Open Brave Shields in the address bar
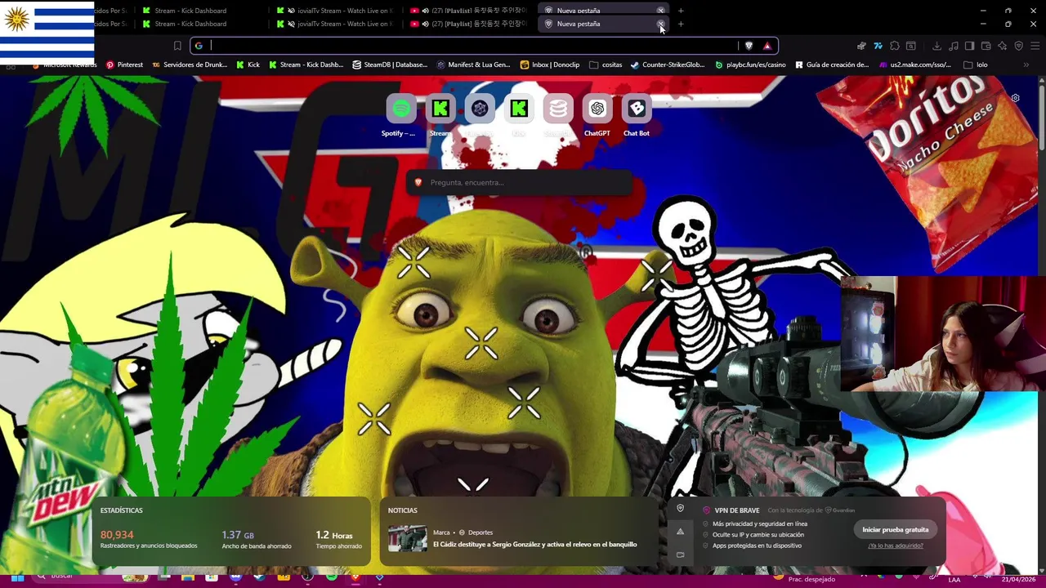The image size is (1046, 588). pyautogui.click(x=749, y=46)
